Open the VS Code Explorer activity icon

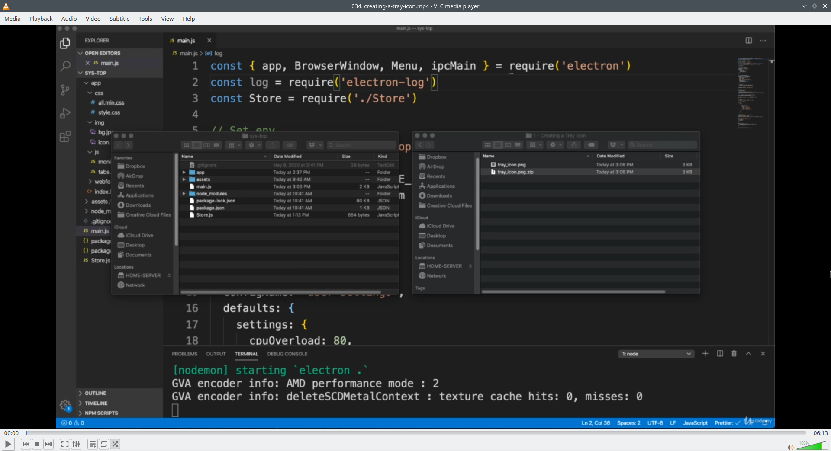[x=65, y=43]
